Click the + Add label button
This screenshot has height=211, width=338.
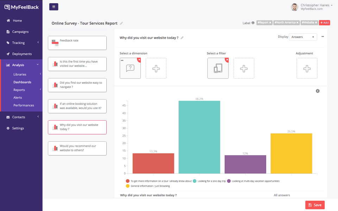pyautogui.click(x=324, y=22)
